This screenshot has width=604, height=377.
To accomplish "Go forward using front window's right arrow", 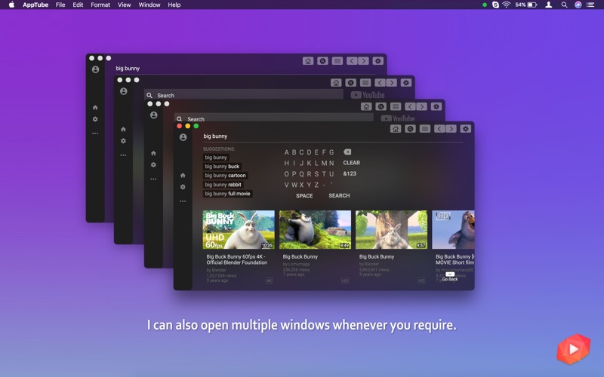I will [451, 129].
